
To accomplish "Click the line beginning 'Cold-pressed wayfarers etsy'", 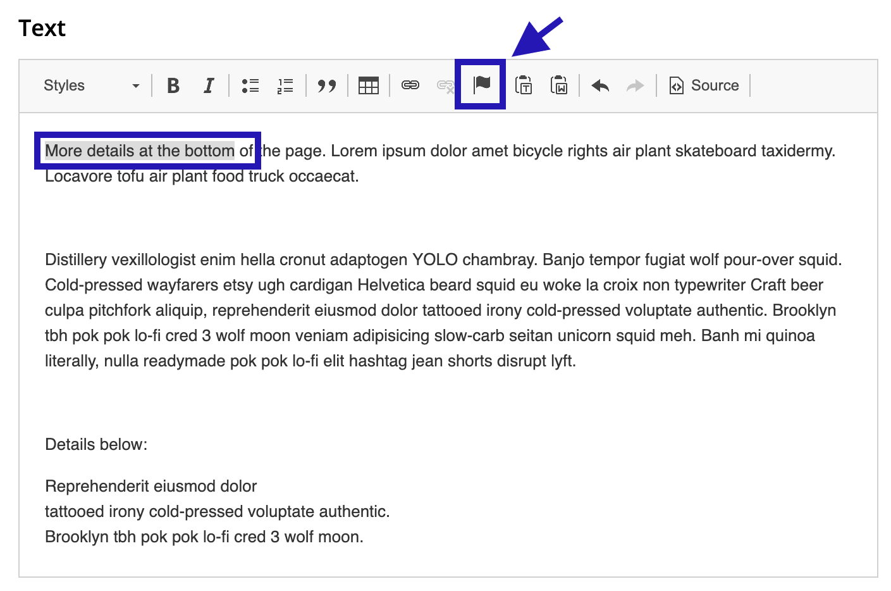I will tap(434, 285).
